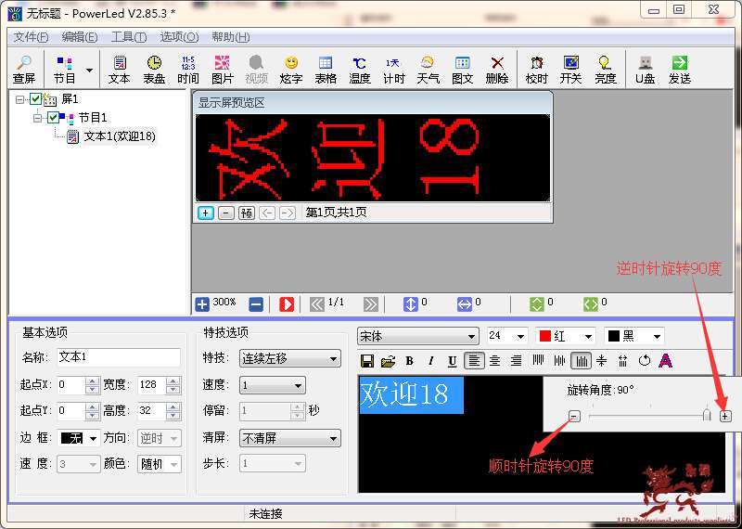Screen dimensions: 742x529
Task: Collapse the 屏1 tree node
Action: coord(21,99)
